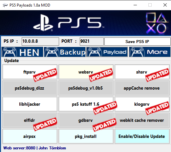Image resolution: width=171 pixels, height=152 pixels.
Task: Run webkit cache remover
Action: (x=142, y=120)
